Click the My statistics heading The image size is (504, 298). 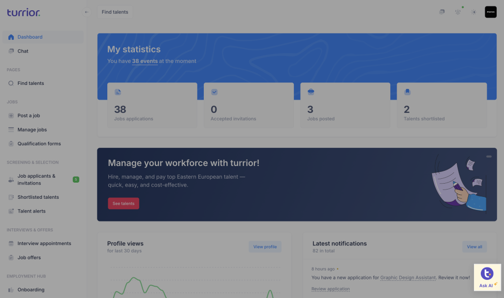tap(134, 49)
